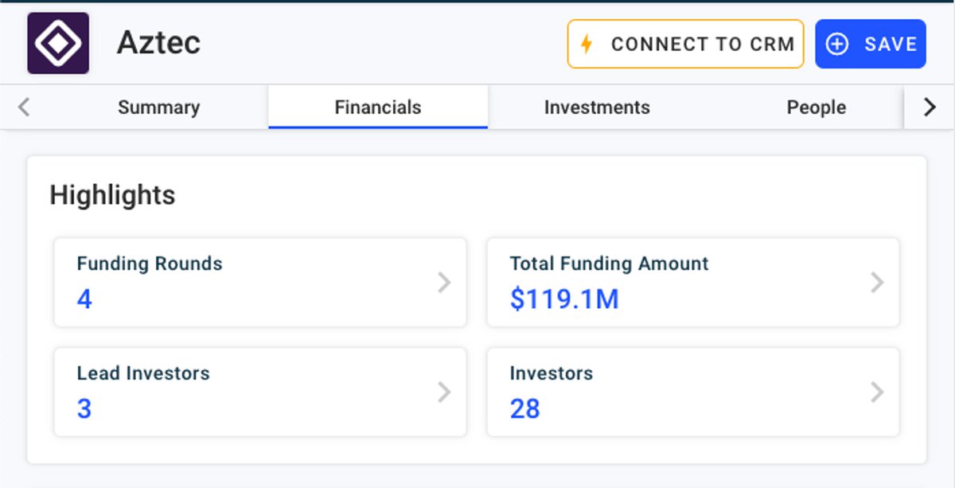Save the Aztec company profile
The height and width of the screenshot is (488, 955).
click(x=871, y=44)
